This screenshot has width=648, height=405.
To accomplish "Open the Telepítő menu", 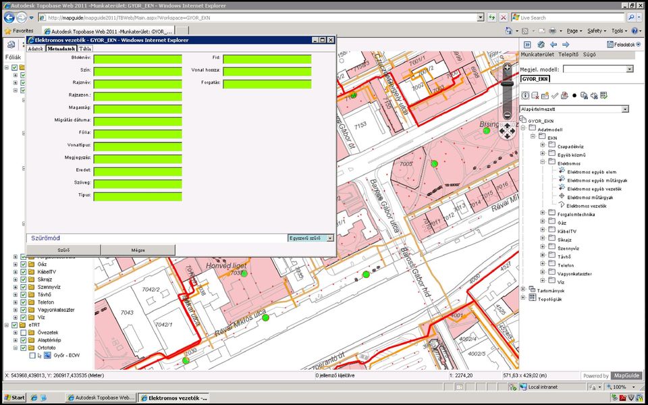I will [568, 55].
